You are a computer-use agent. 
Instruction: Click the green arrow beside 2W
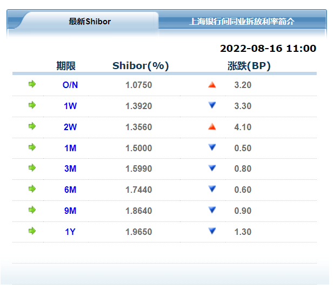(32, 126)
